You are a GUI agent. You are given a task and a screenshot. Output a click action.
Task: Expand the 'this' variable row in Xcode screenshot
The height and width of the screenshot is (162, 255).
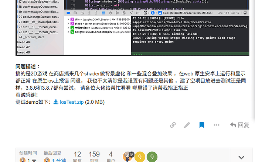[x=68, y=20]
